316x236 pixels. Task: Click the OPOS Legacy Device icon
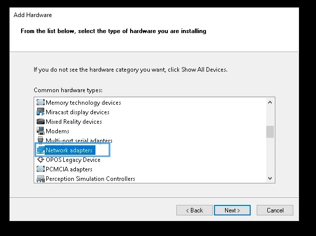pos(41,160)
